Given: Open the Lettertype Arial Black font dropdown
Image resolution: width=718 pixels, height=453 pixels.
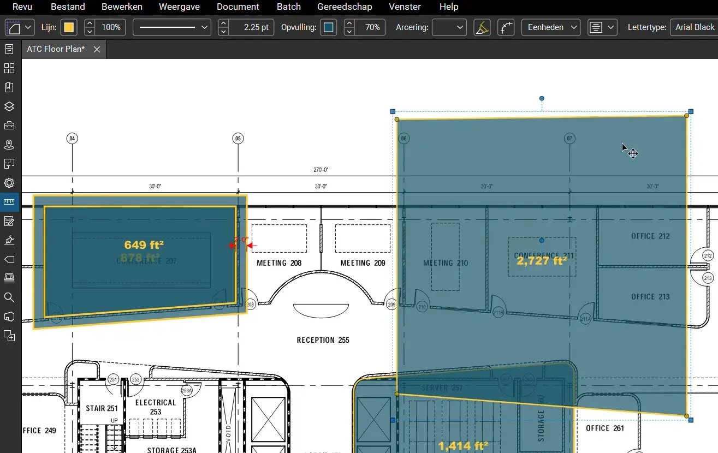Looking at the screenshot, I should 695,27.
